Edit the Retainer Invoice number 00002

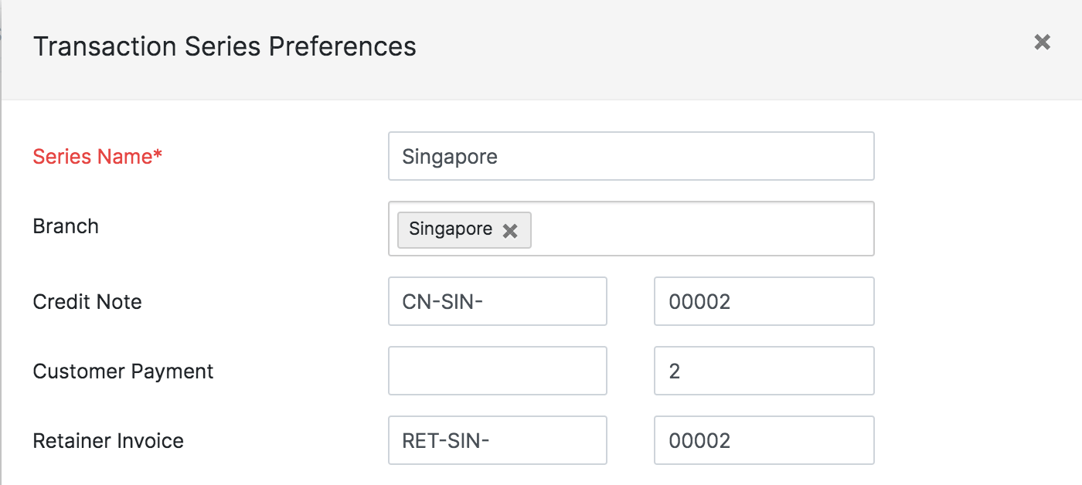click(x=763, y=440)
